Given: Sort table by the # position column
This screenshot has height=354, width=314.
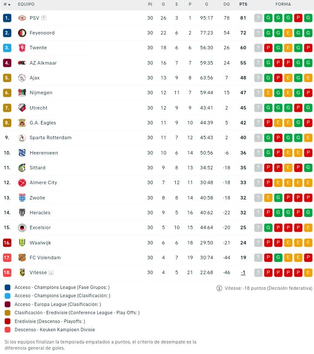Looking at the screenshot, I should (x=7, y=4).
